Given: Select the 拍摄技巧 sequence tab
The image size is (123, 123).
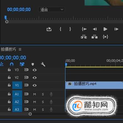Looking at the screenshot, I should coord(8,49).
